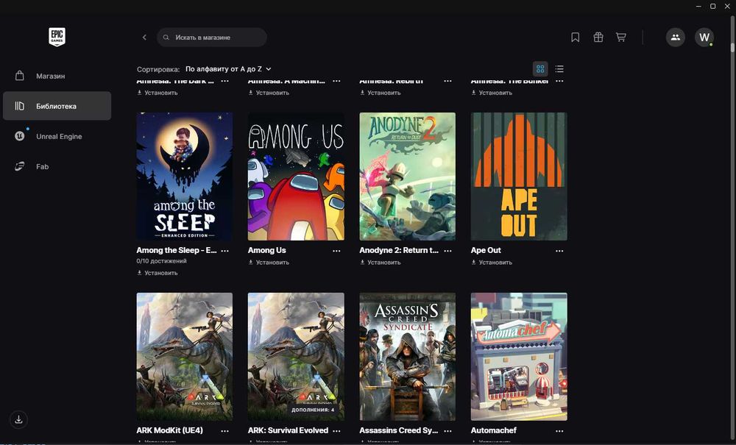The image size is (736, 445).
Task: Open the Among Us cover art
Action: point(296,177)
